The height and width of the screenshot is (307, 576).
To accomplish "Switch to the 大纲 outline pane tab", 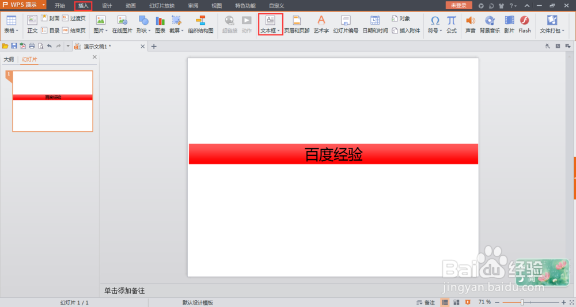I will [9, 59].
